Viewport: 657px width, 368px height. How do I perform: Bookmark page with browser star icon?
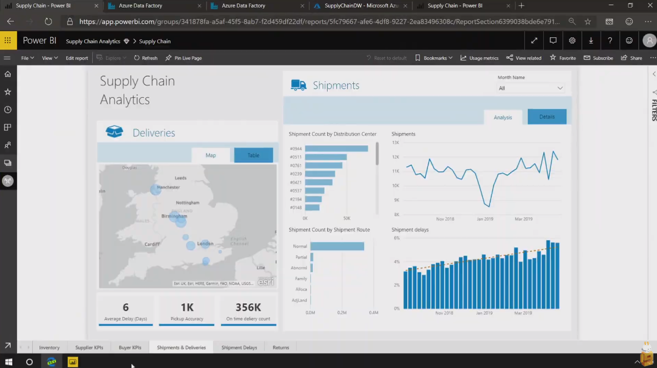(588, 22)
